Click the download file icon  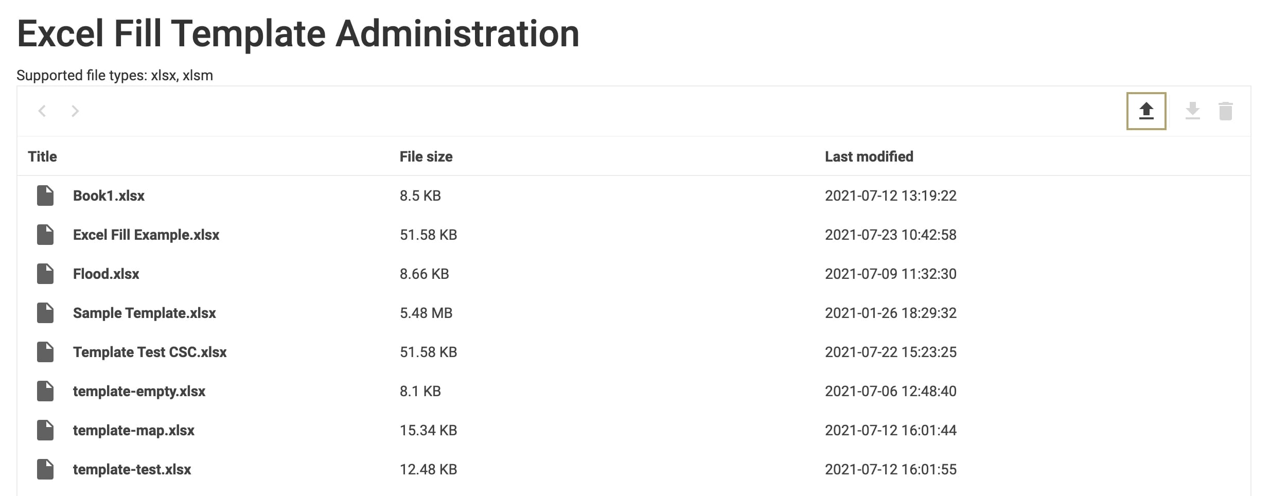(1192, 111)
